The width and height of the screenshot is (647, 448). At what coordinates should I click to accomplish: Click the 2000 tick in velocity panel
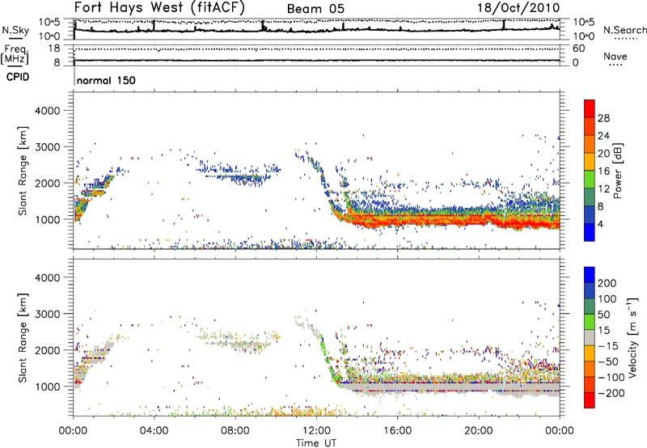47,350
